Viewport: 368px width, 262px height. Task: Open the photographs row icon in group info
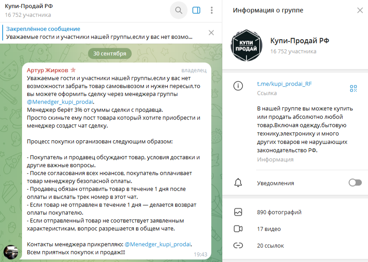(238, 212)
